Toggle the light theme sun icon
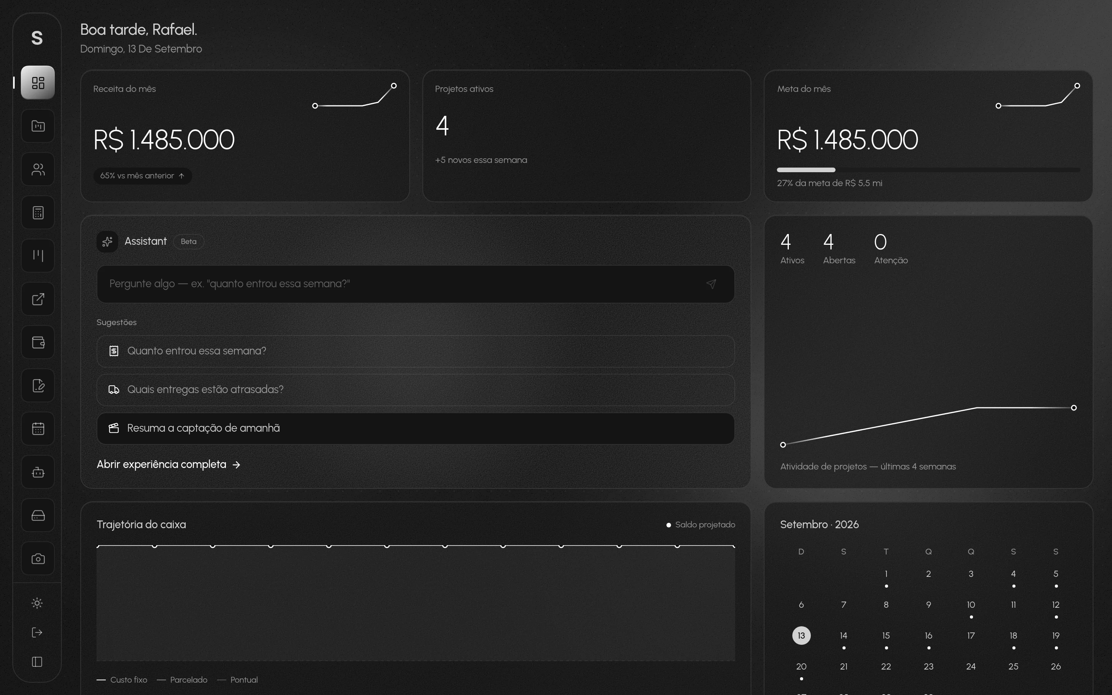 (37, 603)
